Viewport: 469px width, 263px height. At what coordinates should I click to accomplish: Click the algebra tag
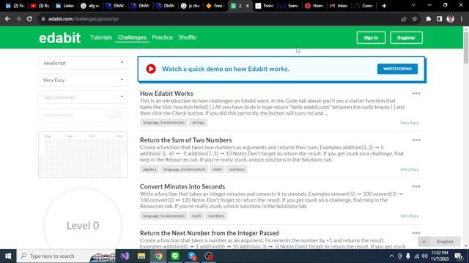(149, 169)
